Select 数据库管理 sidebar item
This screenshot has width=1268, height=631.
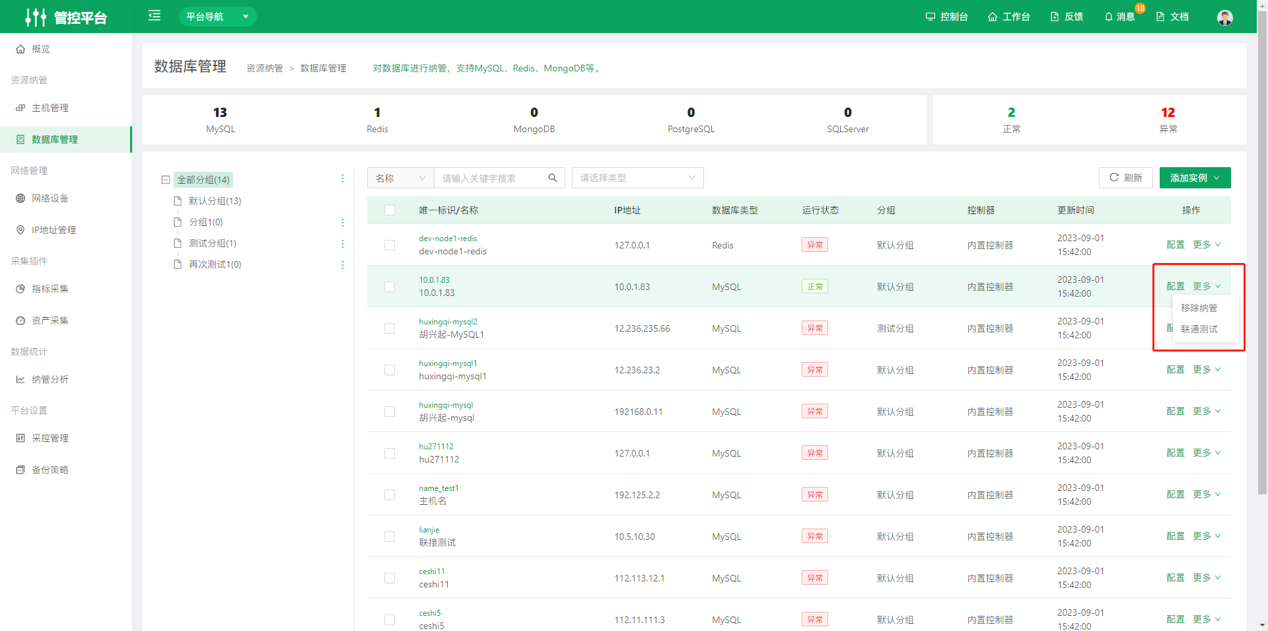coord(66,139)
